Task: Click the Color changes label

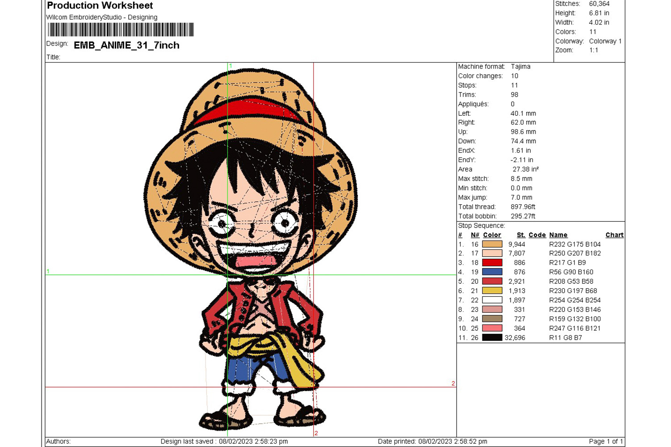Action: click(480, 76)
